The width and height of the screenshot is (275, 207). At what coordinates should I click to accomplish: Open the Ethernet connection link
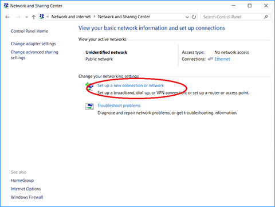(222, 59)
